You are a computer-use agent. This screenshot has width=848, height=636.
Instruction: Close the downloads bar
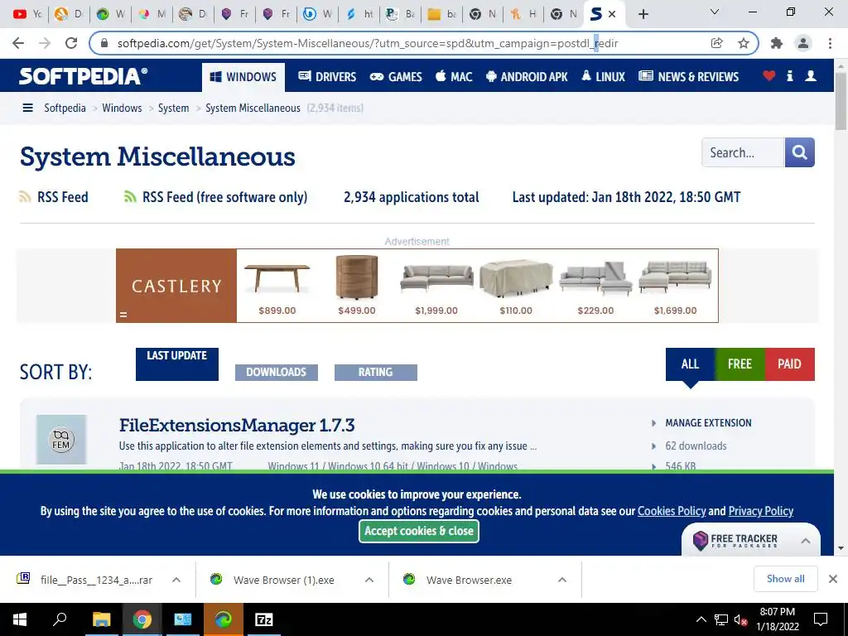833,579
